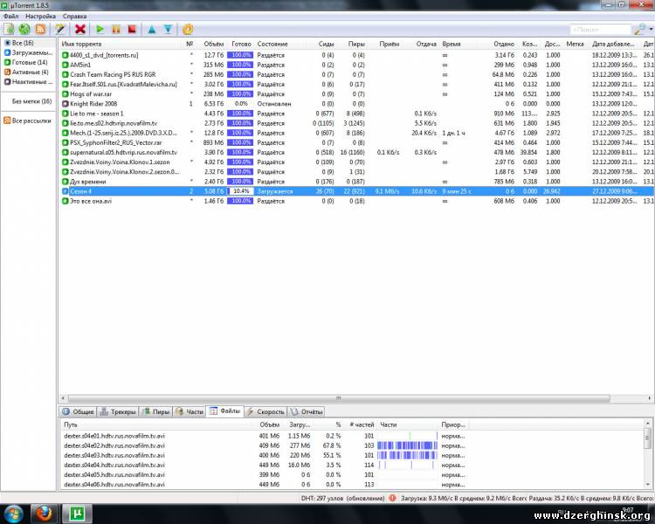Sort torrents by the Сиды column header
The width and height of the screenshot is (655, 524).
tap(327, 44)
